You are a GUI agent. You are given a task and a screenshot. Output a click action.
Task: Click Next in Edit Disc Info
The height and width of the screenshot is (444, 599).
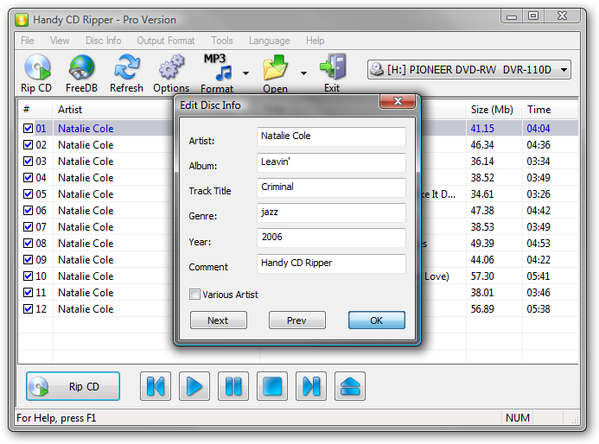219,320
